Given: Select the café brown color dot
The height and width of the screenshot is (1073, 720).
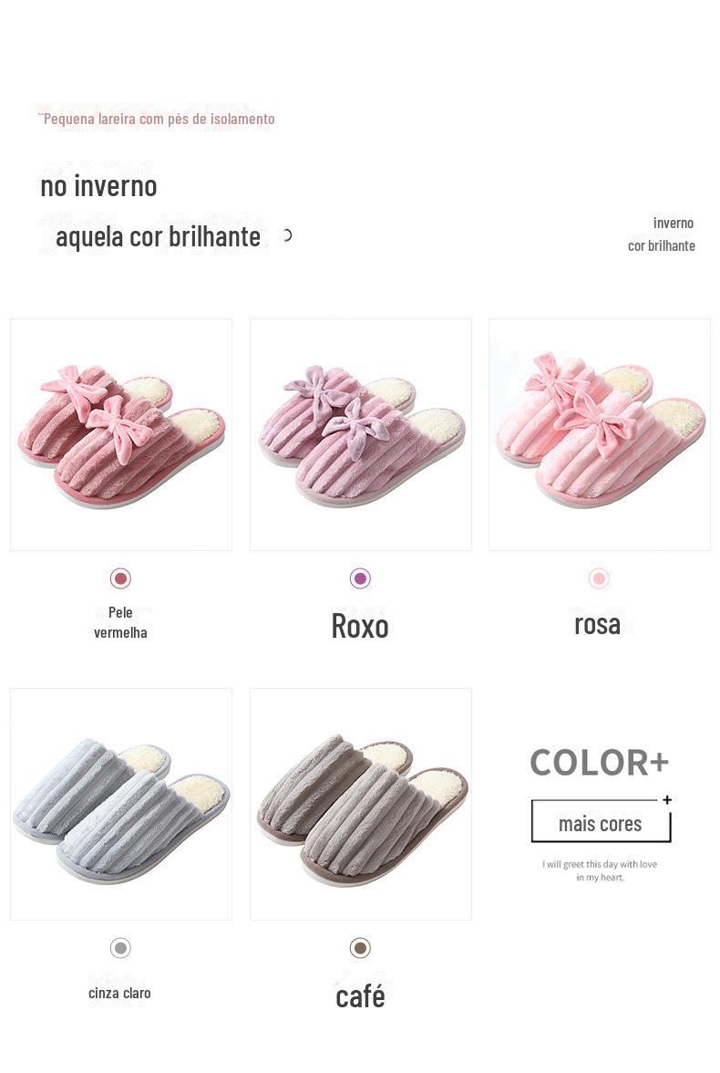Looking at the screenshot, I should point(360,948).
